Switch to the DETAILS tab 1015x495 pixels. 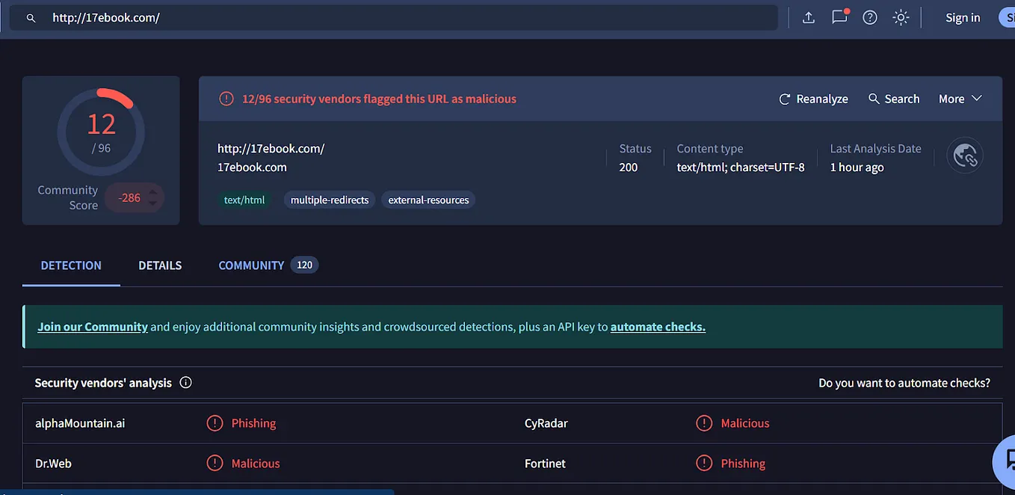(159, 265)
